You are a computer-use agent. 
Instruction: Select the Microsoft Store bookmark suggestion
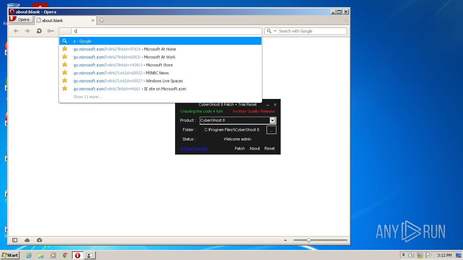pyautogui.click(x=160, y=65)
